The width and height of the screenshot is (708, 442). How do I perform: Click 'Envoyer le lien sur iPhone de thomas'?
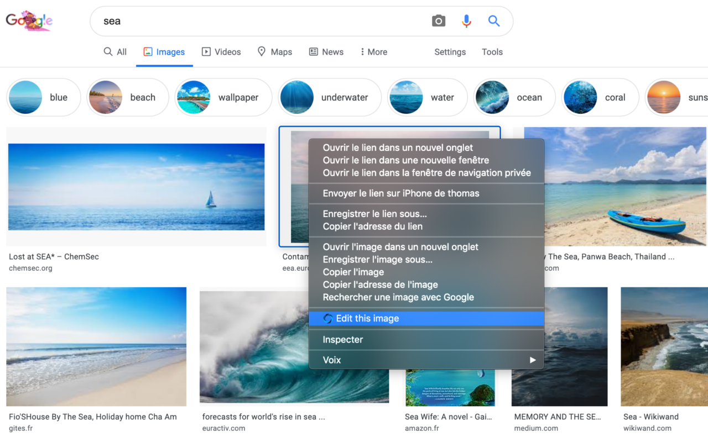coord(426,193)
